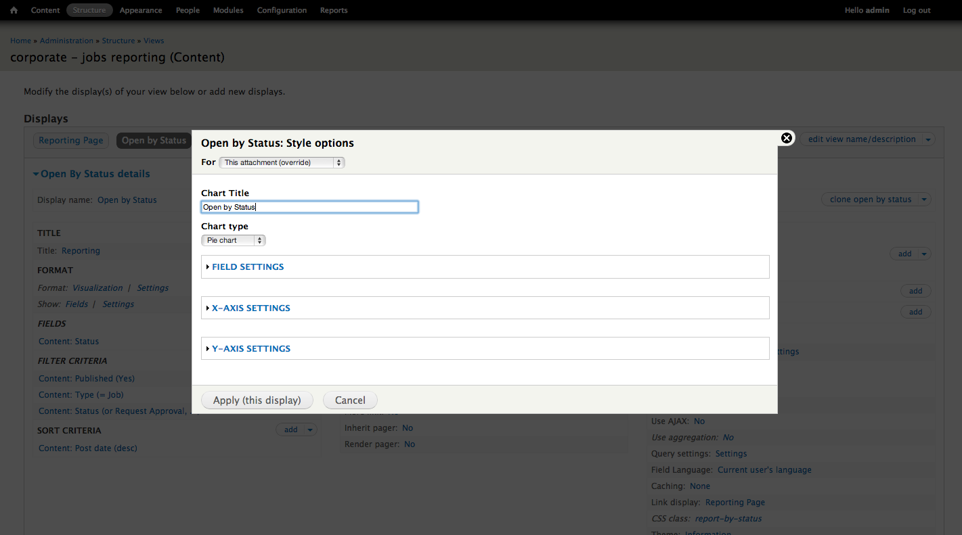The height and width of the screenshot is (535, 962).
Task: Click the Sort Criteria add button
Action: pos(291,429)
